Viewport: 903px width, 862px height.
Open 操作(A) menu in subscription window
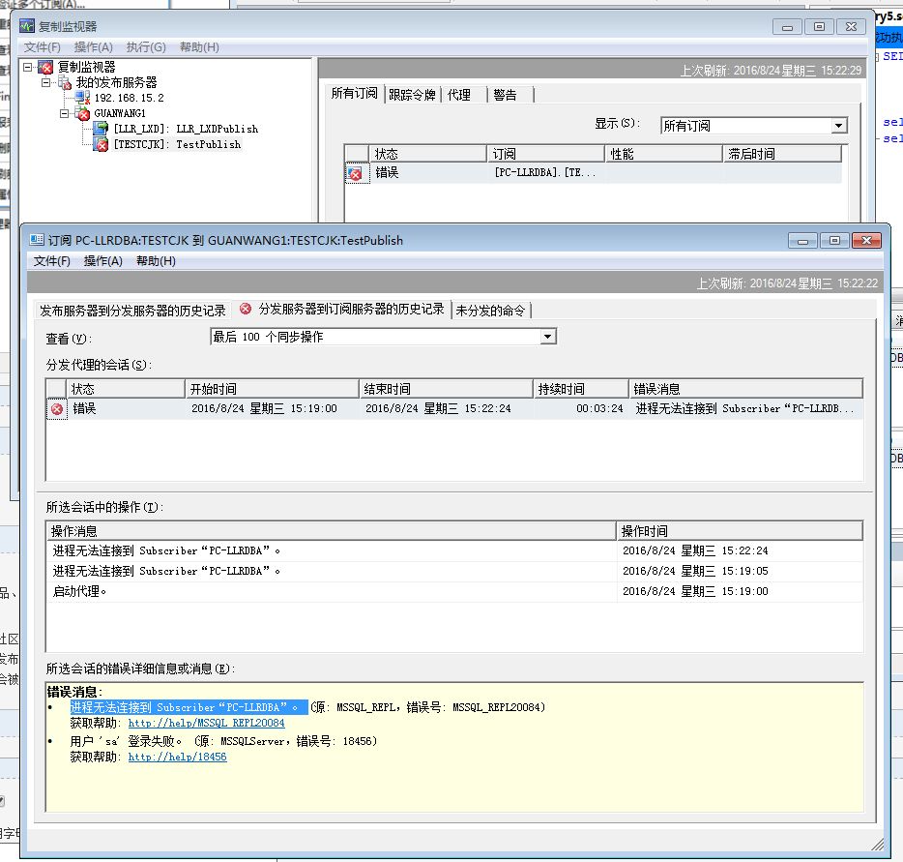(103, 261)
